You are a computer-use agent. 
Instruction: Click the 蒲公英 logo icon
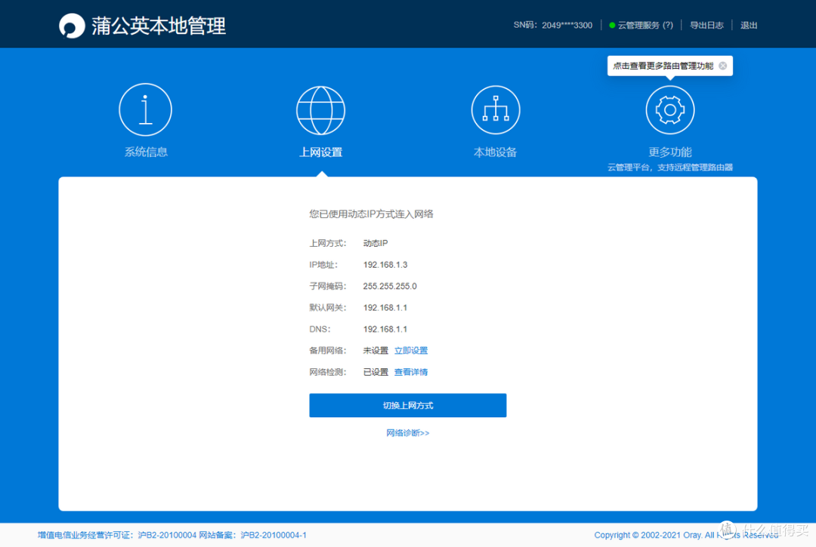tap(72, 26)
